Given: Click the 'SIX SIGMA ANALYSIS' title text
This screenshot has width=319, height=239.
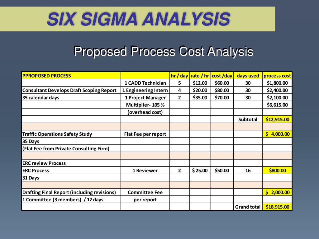Looking at the screenshot, I should (139, 19).
